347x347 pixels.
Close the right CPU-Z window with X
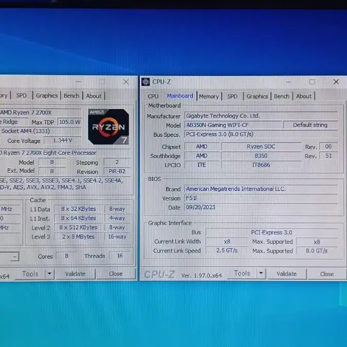336,82
